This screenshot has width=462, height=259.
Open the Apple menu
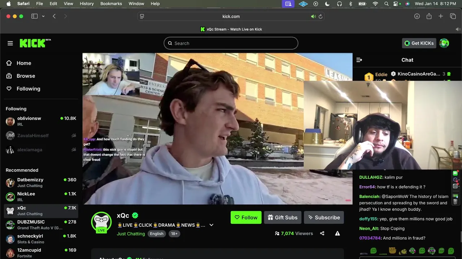click(9, 4)
